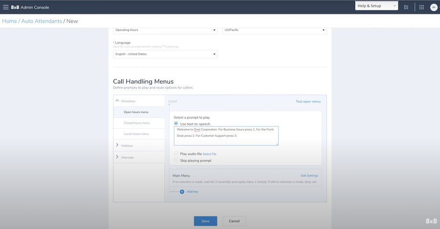Open the Operating Hours dropdown

[165, 30]
